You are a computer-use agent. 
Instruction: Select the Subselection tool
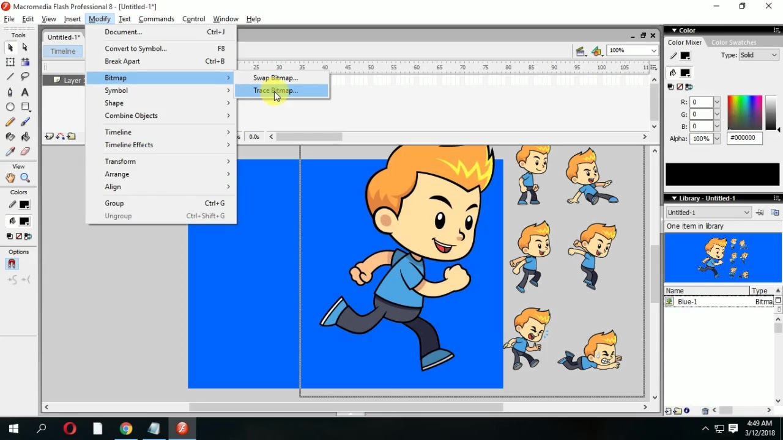coord(25,47)
